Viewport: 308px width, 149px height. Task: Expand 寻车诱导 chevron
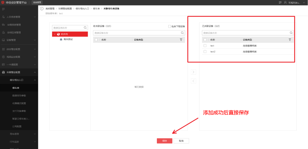35,134
